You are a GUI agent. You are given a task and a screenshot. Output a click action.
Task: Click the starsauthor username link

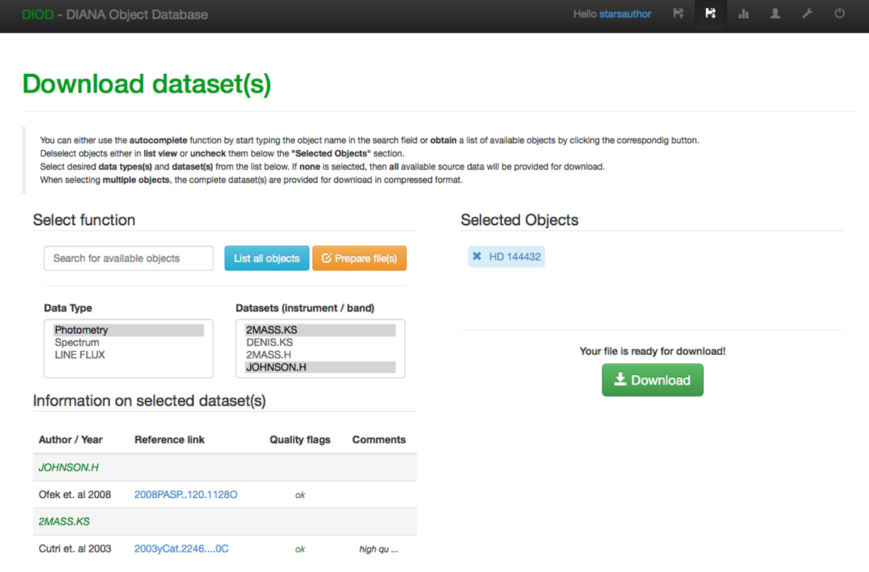tap(625, 14)
